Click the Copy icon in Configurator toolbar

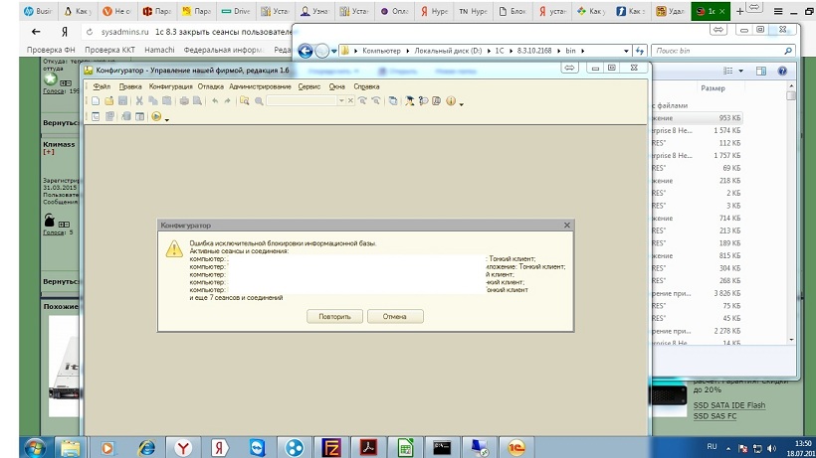pyautogui.click(x=153, y=100)
